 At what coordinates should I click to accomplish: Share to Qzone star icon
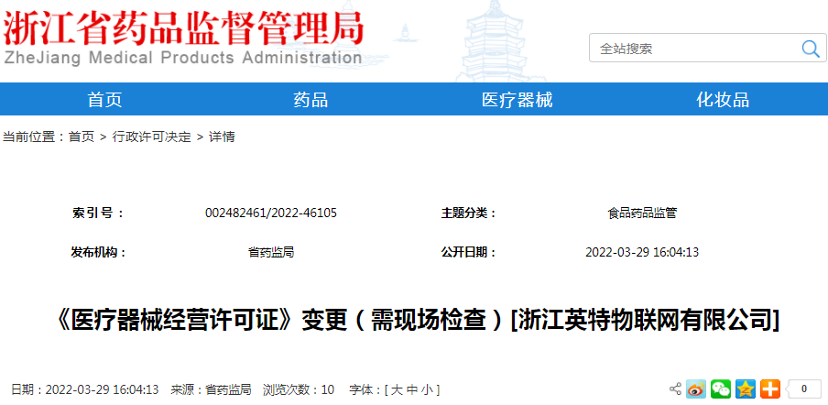[x=746, y=389]
